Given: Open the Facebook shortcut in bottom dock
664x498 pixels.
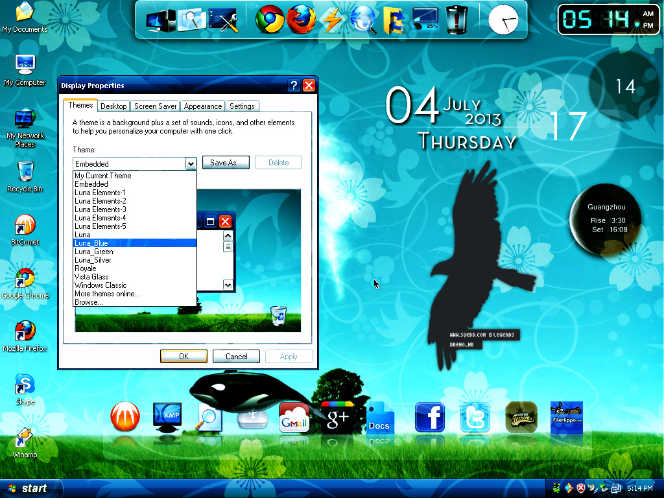Looking at the screenshot, I should click(x=430, y=417).
